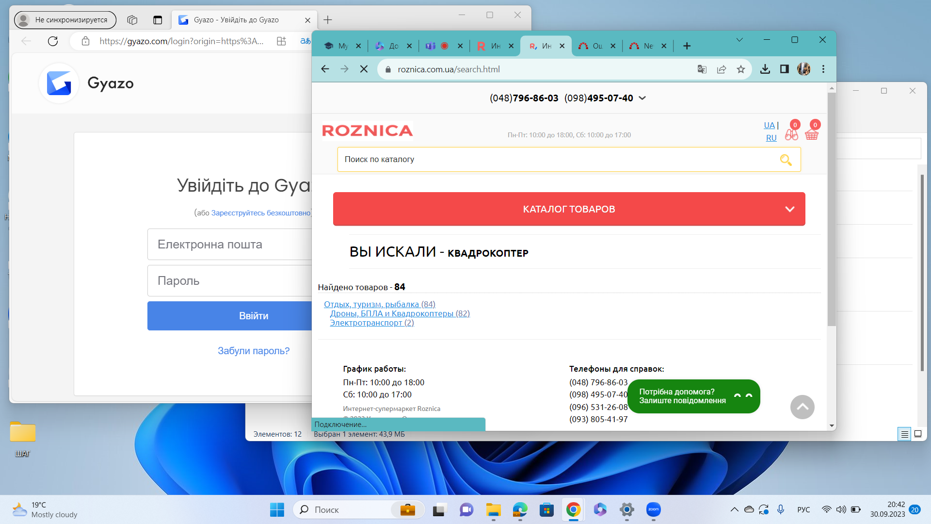Open Chrome downloads icon
This screenshot has width=931, height=524.
click(x=765, y=69)
